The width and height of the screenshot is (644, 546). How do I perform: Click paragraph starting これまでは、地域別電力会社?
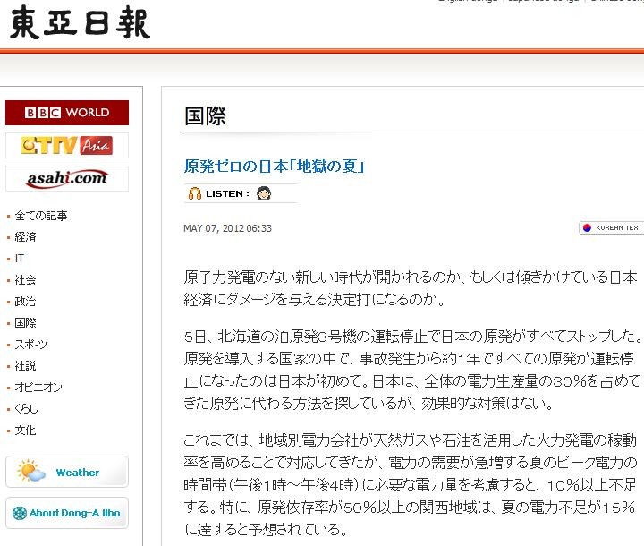coord(411,485)
